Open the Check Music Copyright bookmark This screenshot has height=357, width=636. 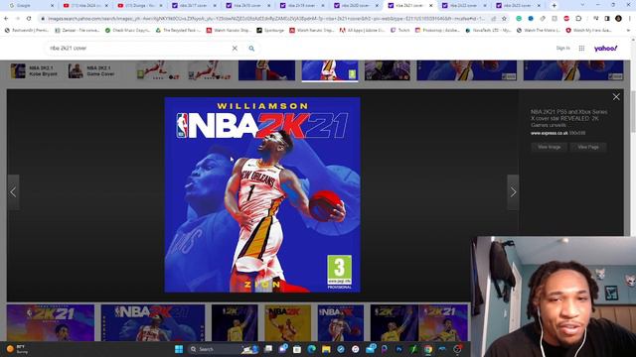pyautogui.click(x=127, y=31)
